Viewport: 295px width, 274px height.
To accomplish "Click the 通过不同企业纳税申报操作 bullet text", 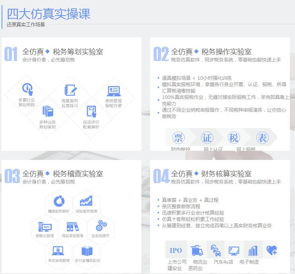I will point(224,113).
